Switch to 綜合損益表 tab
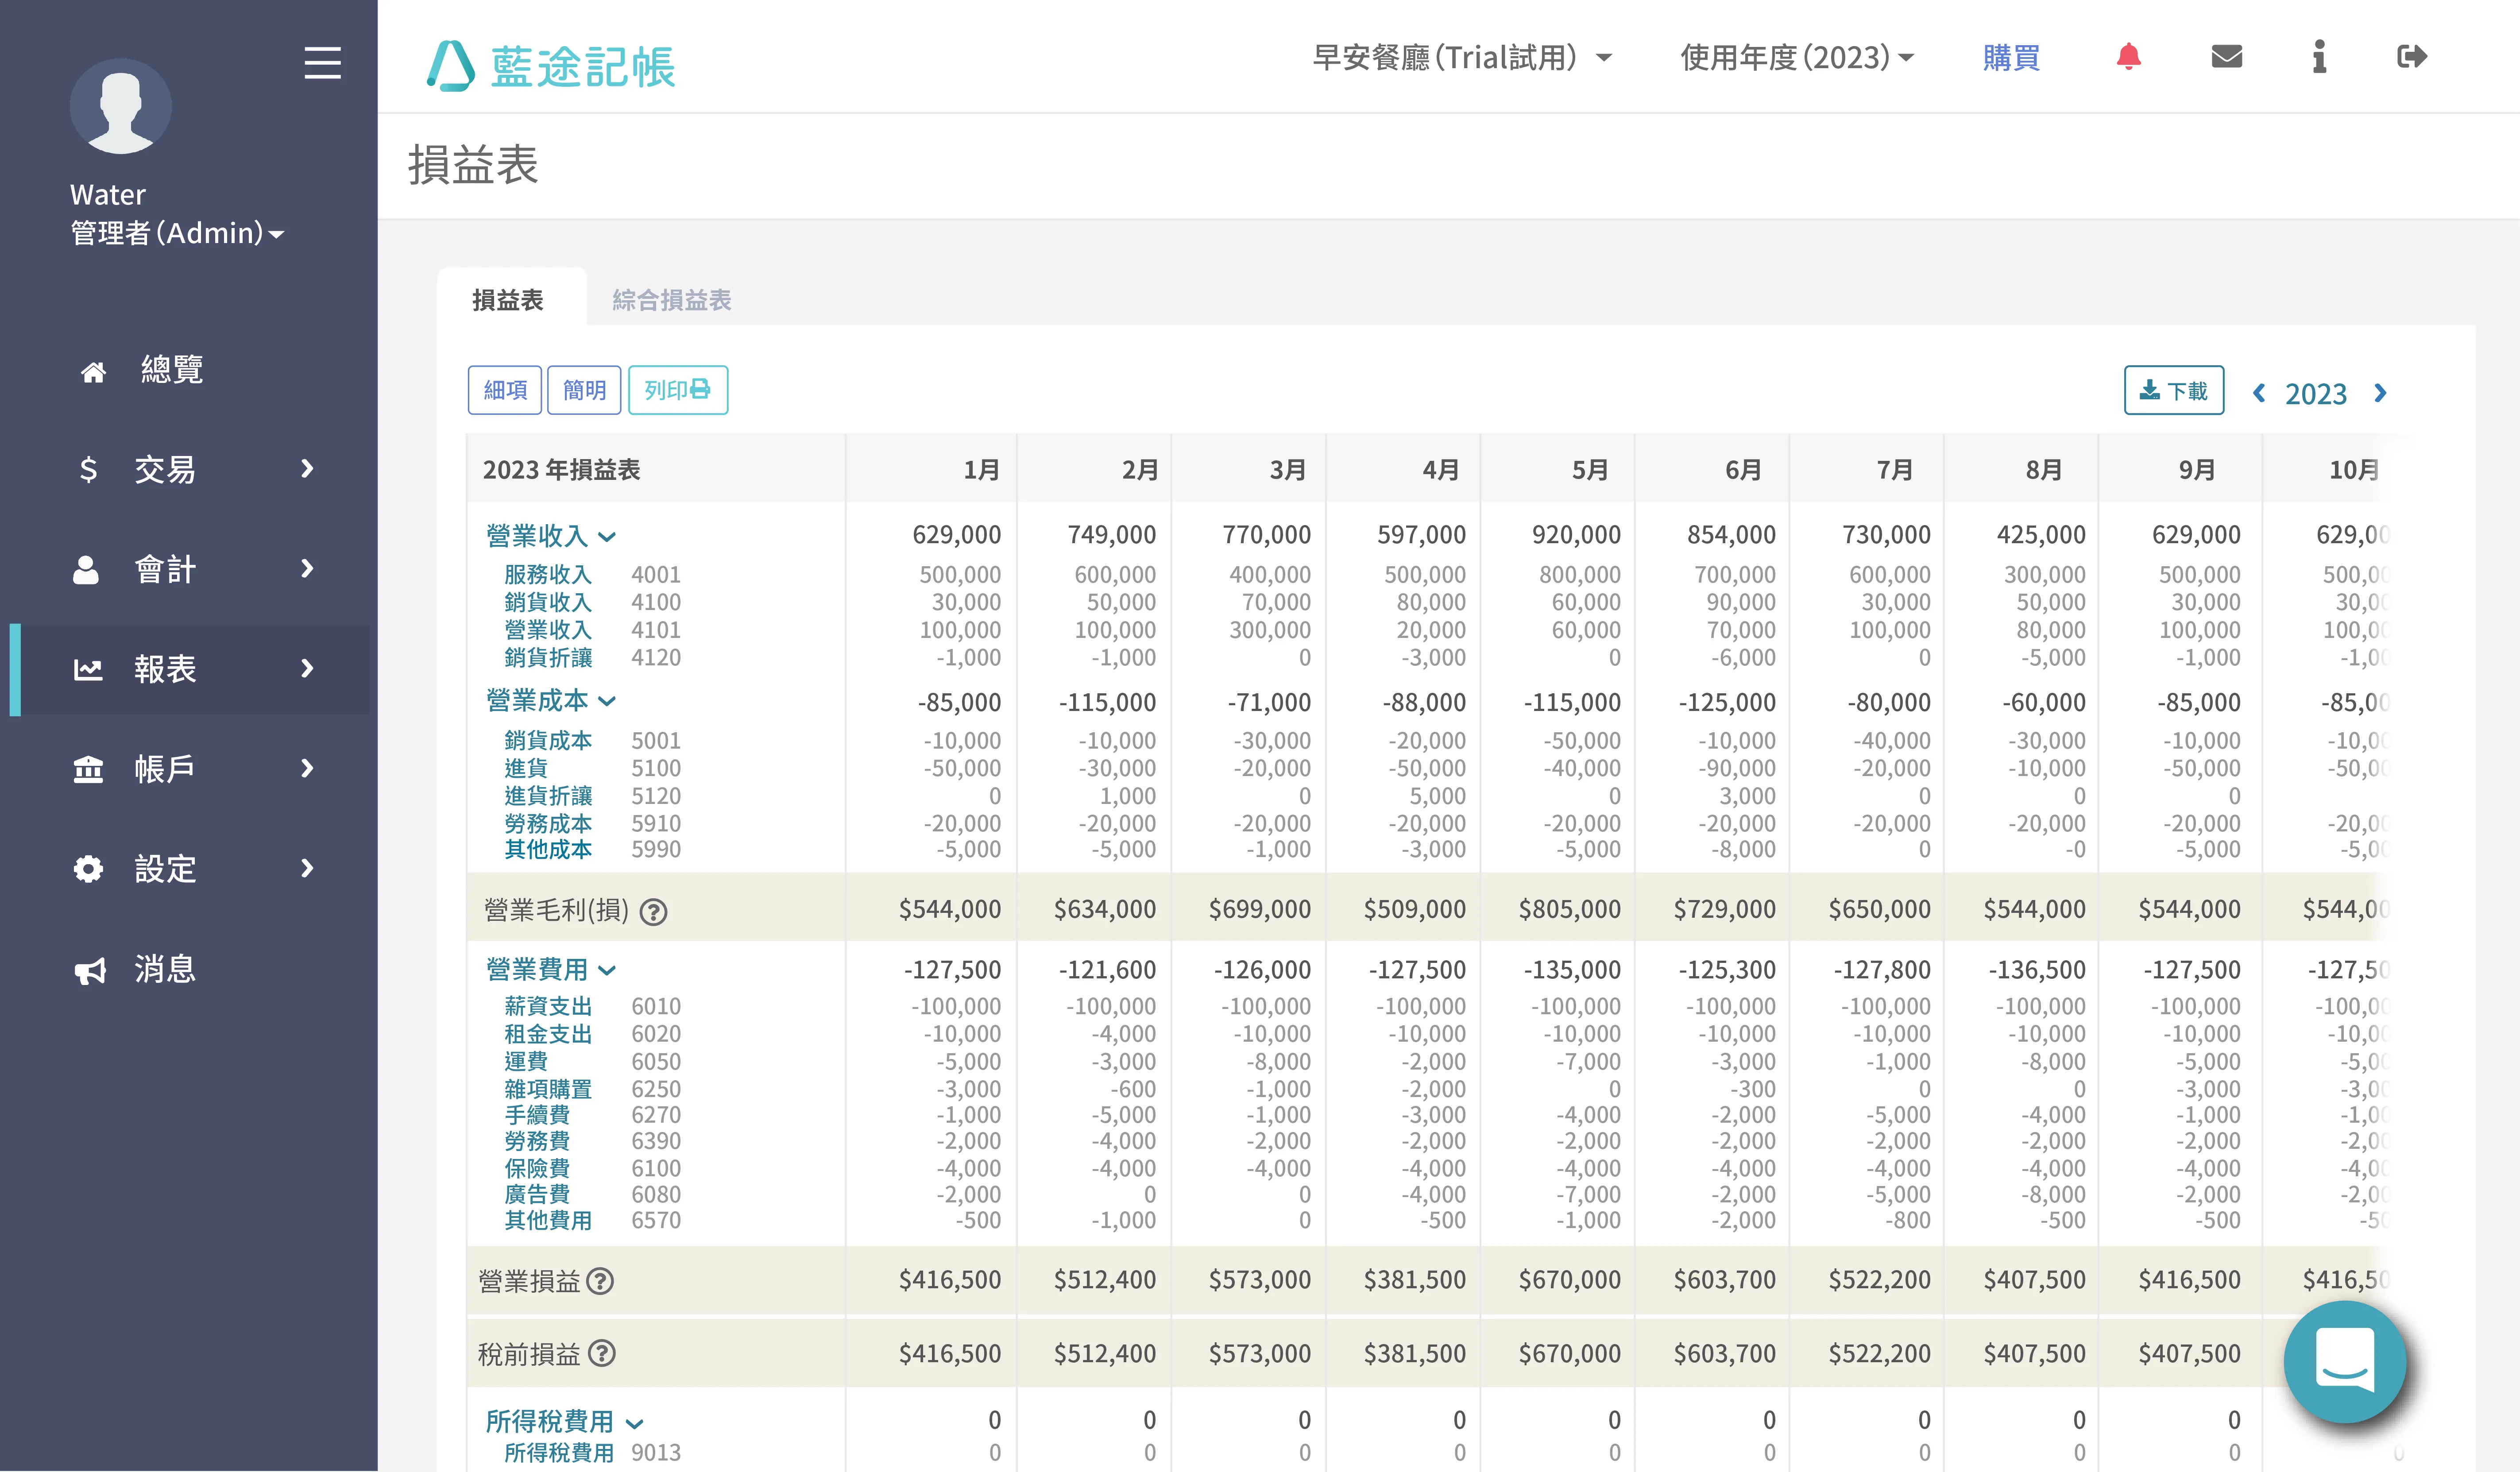The image size is (2520, 1472). point(672,300)
